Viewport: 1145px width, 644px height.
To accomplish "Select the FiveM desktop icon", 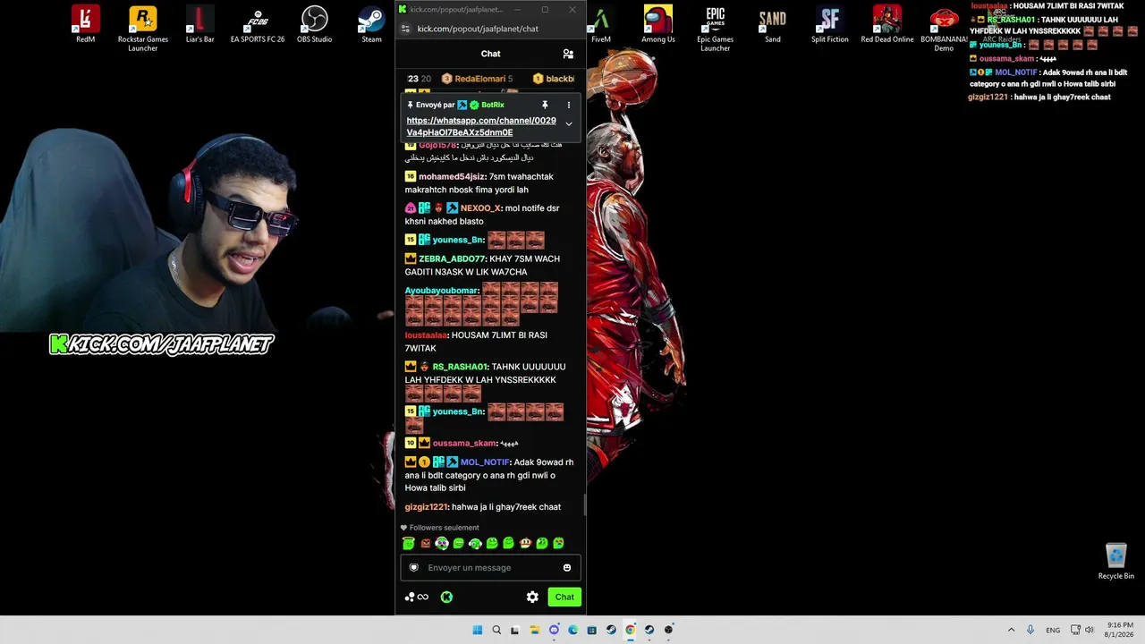I will tap(601, 24).
